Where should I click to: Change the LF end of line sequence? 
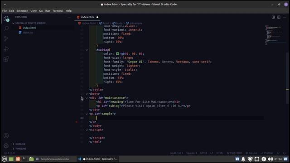pyautogui.click(x=212, y=153)
